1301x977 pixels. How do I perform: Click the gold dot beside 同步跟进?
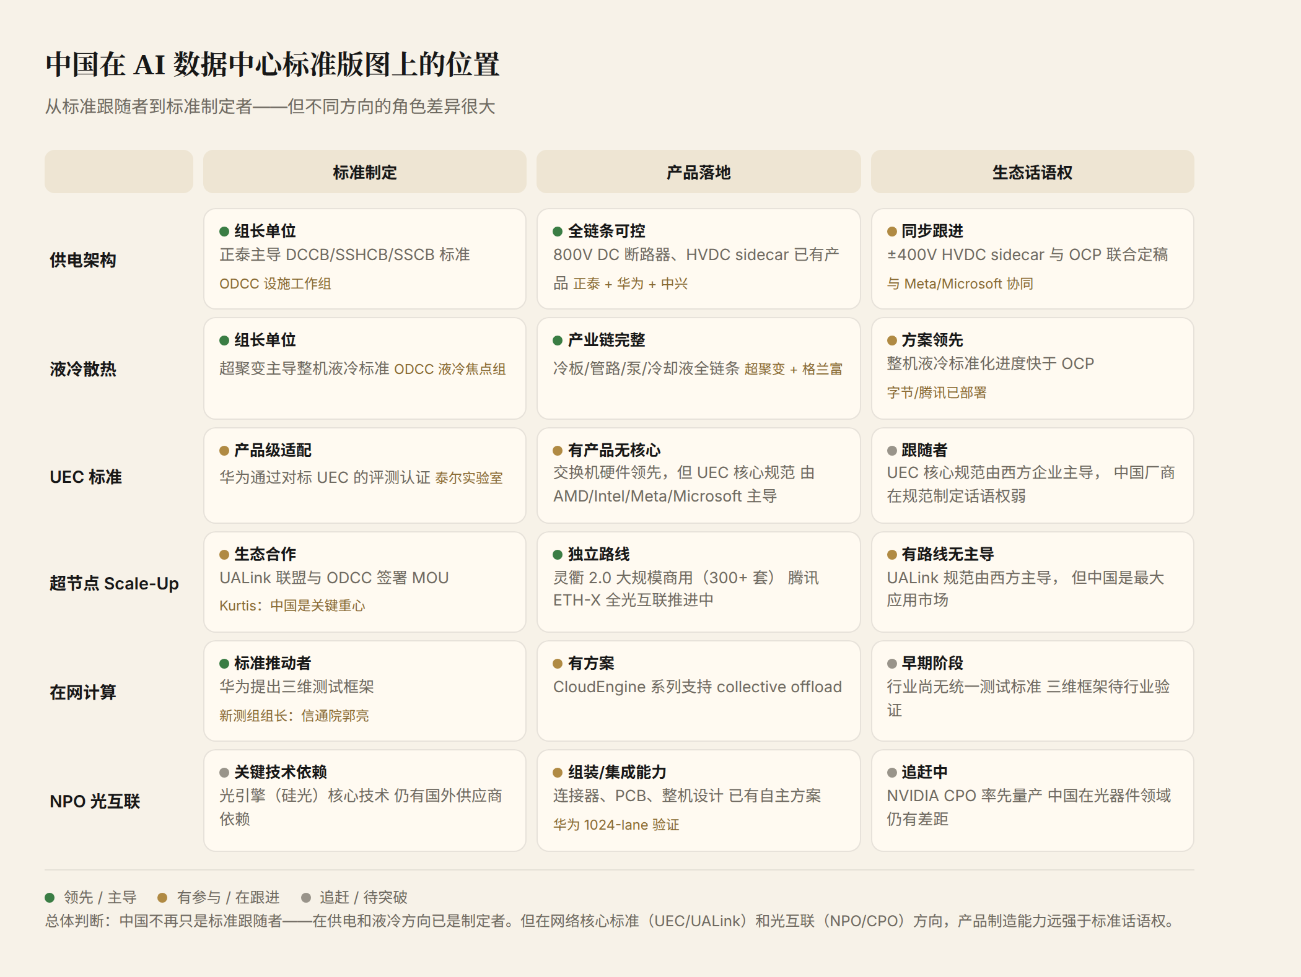pyautogui.click(x=892, y=232)
